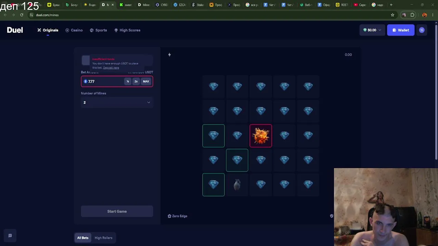Click the Deposit here link
This screenshot has width=438, height=246.
click(x=111, y=68)
